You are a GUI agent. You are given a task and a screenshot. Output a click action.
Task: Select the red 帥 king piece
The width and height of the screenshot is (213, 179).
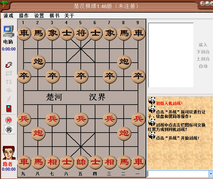[81, 162]
